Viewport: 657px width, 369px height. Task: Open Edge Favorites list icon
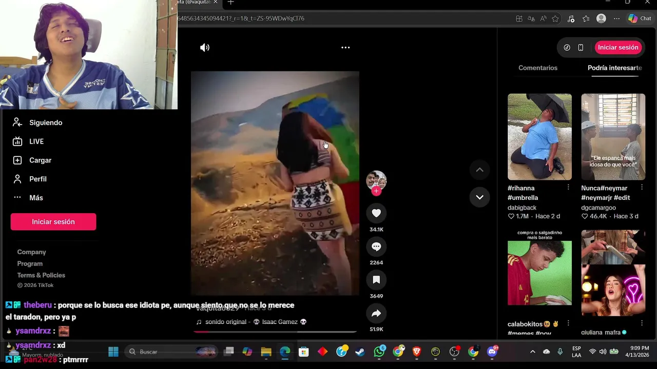(586, 18)
